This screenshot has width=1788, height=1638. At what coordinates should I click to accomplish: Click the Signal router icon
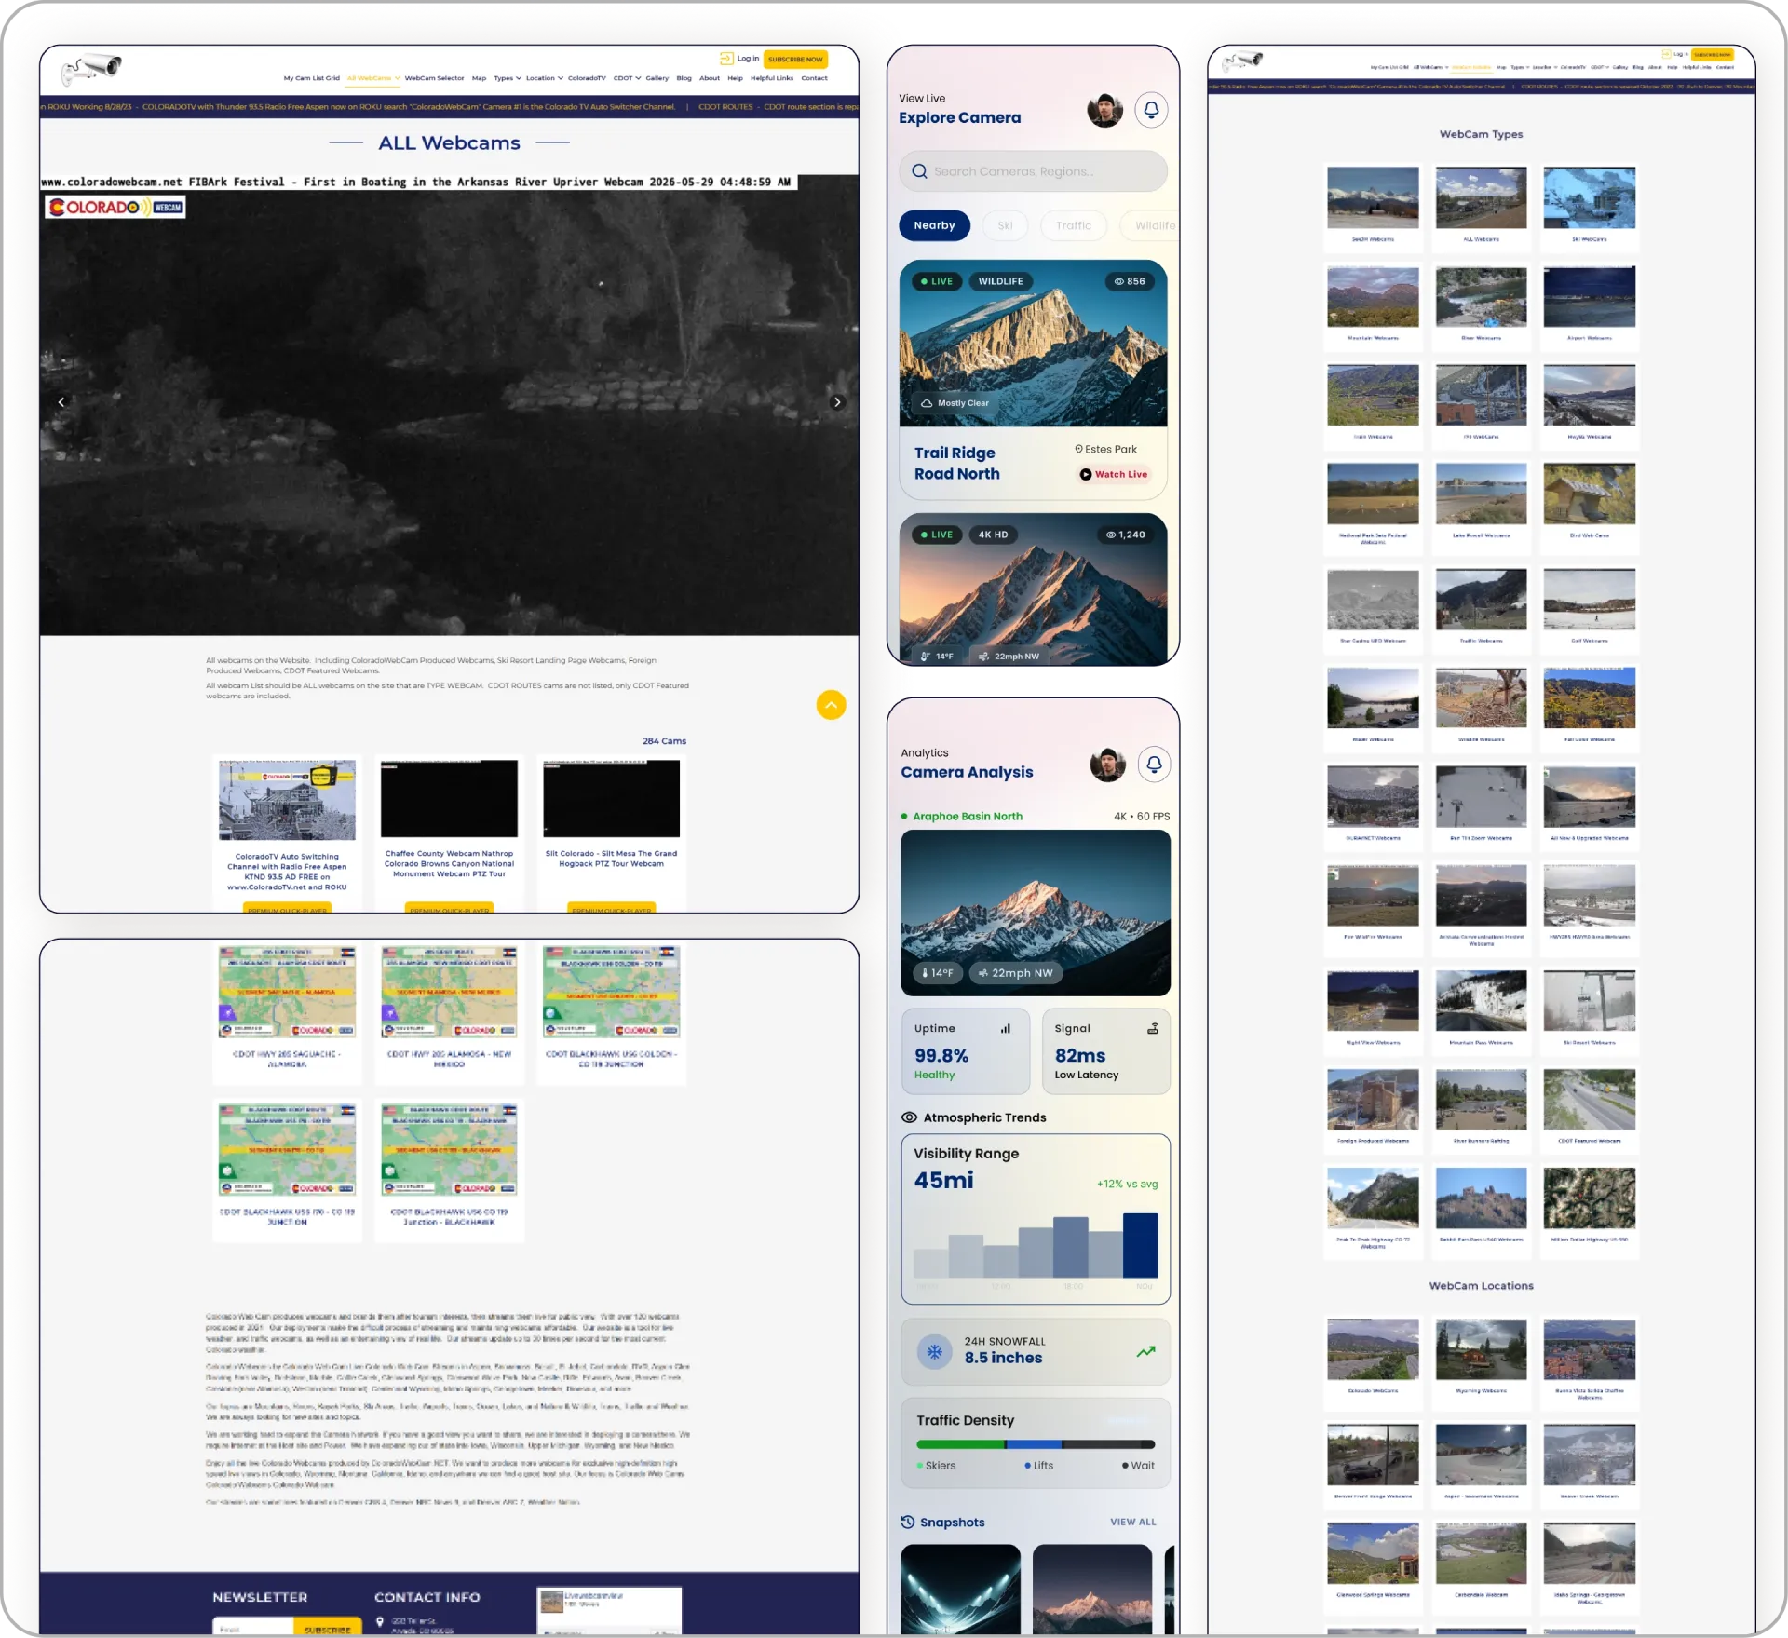point(1153,1028)
